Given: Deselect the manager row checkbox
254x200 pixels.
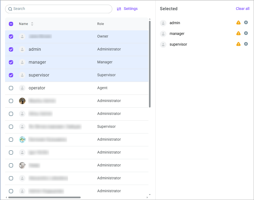Looking at the screenshot, I should (11, 62).
